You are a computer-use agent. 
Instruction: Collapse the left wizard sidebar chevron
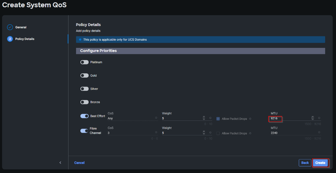(60, 162)
